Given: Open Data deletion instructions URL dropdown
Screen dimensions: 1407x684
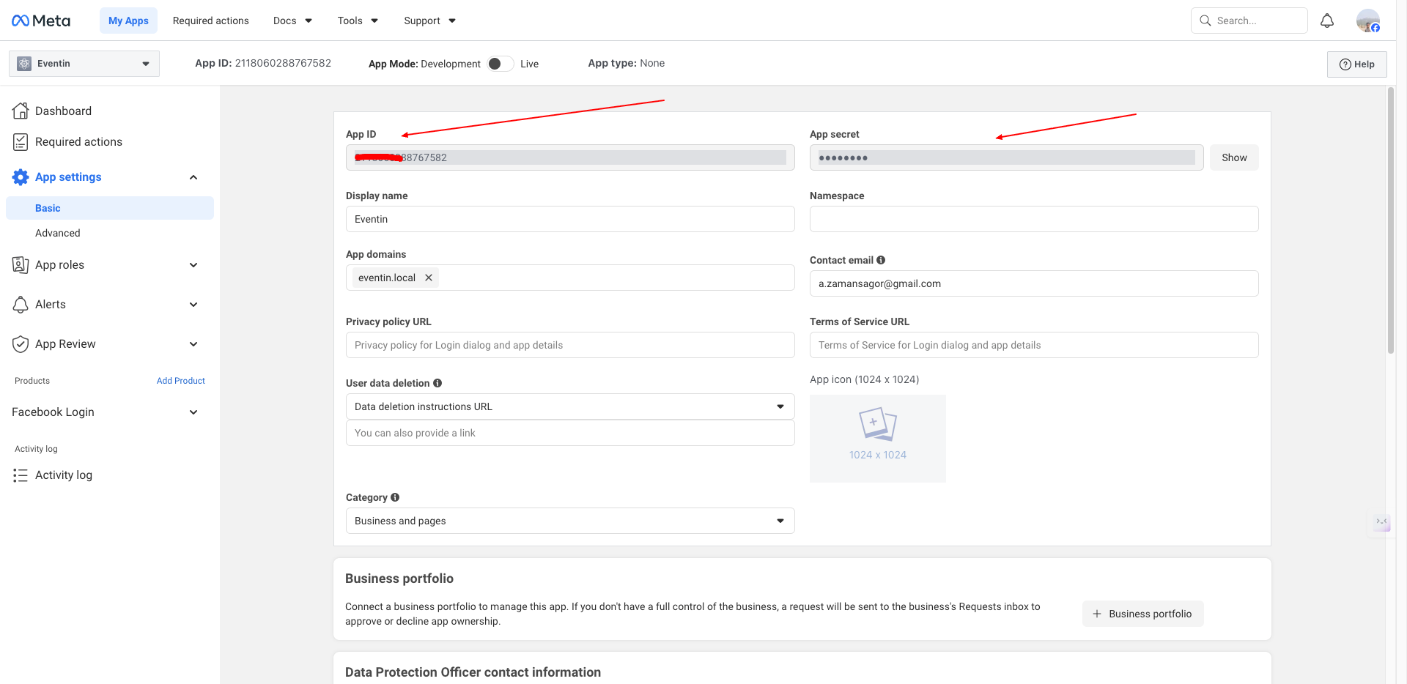Looking at the screenshot, I should click(569, 406).
